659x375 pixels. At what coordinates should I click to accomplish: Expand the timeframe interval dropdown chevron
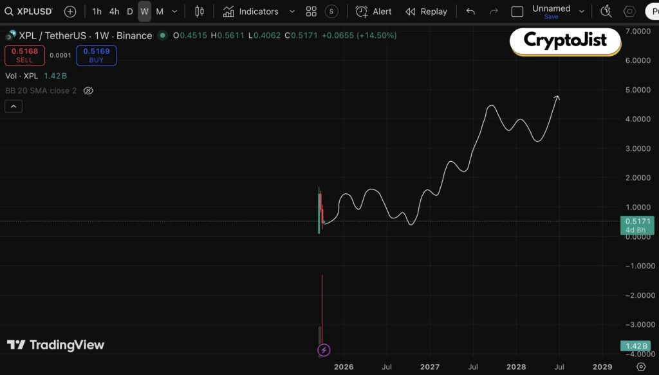174,12
